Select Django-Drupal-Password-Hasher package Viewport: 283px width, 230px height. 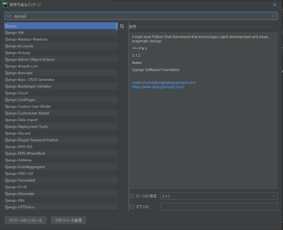point(61,140)
